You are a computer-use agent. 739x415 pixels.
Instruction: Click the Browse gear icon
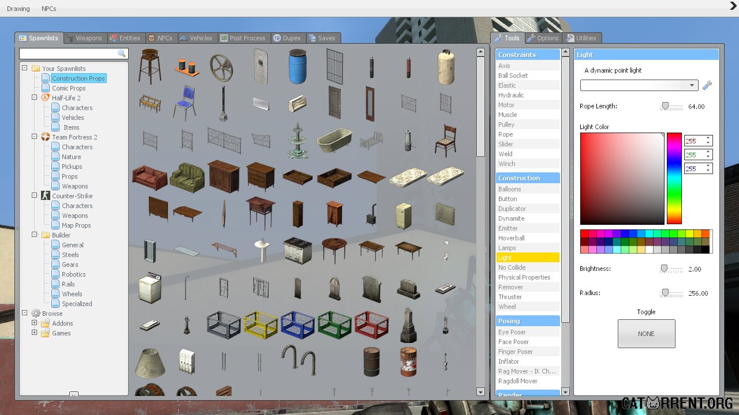tap(36, 314)
